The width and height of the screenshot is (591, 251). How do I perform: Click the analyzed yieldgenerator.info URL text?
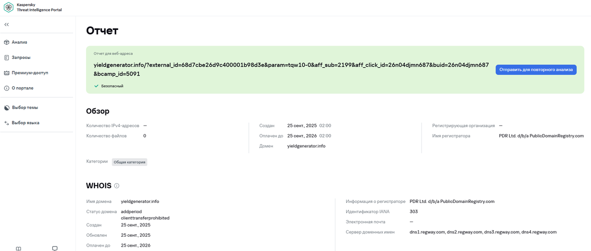(291, 69)
